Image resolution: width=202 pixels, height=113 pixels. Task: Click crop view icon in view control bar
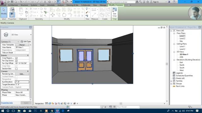click(62, 103)
